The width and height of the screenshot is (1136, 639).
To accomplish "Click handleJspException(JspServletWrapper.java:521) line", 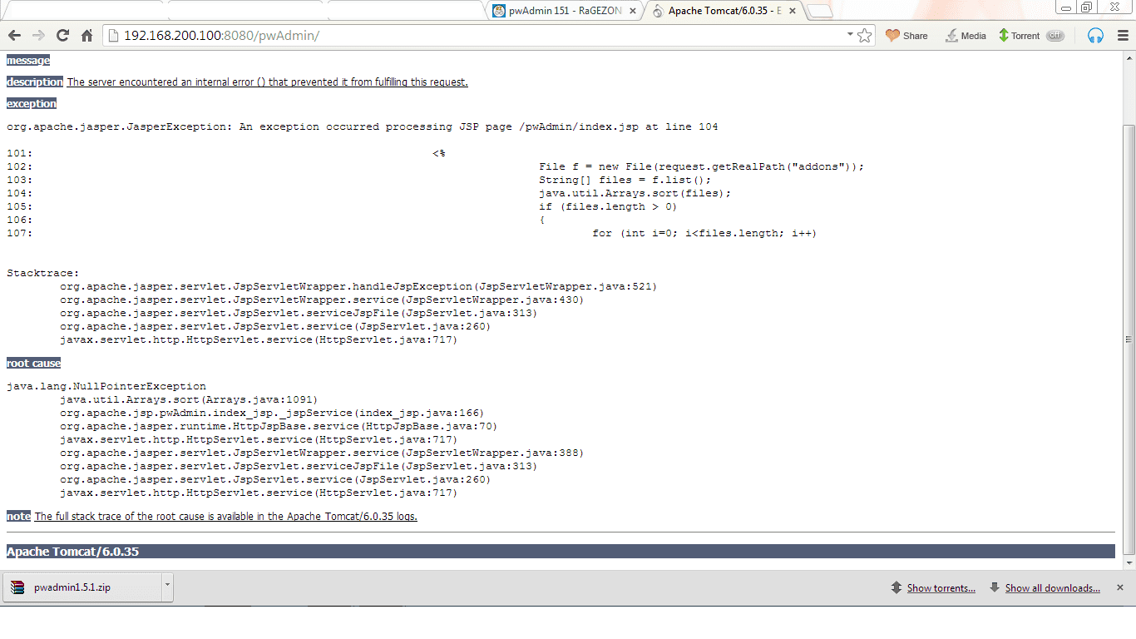I will [x=358, y=287].
